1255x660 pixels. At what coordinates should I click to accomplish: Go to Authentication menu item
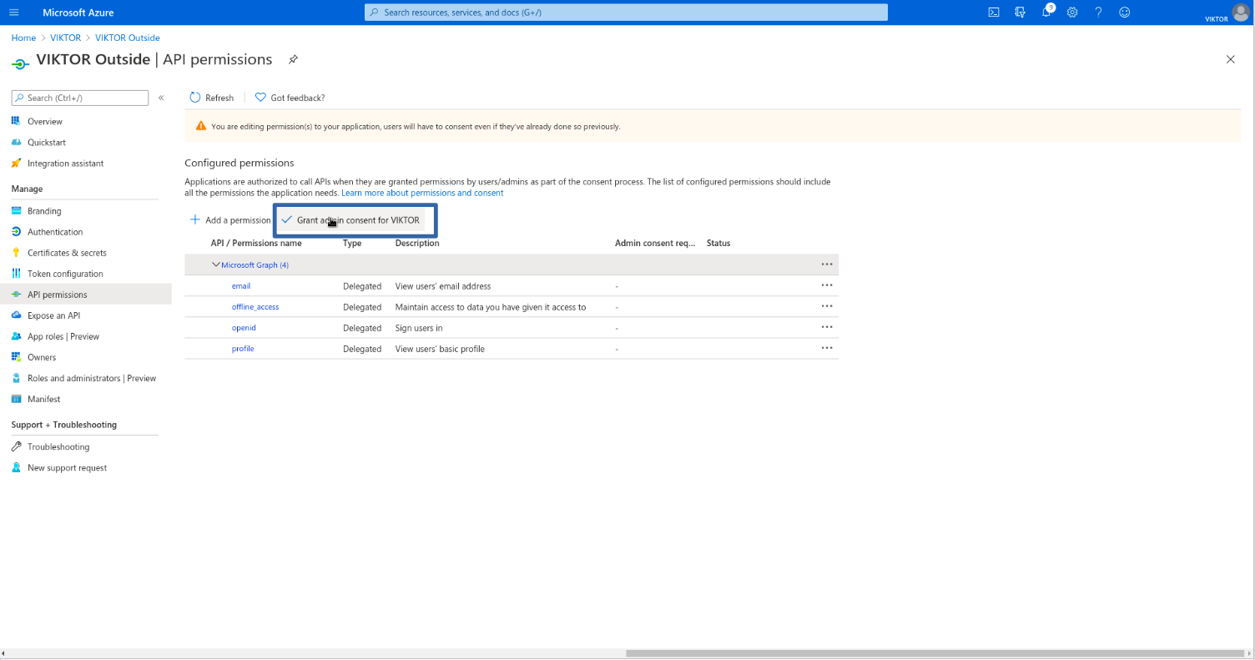pos(55,232)
